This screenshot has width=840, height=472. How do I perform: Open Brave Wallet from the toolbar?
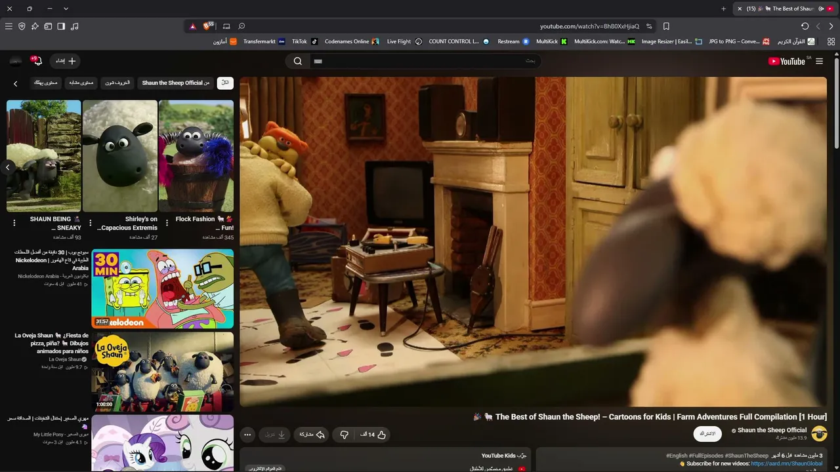coord(48,26)
